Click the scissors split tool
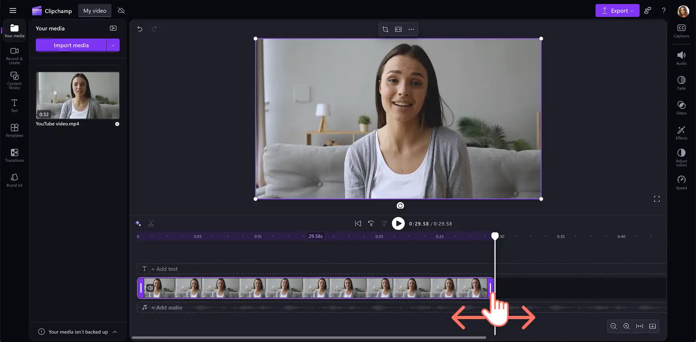 click(x=151, y=223)
